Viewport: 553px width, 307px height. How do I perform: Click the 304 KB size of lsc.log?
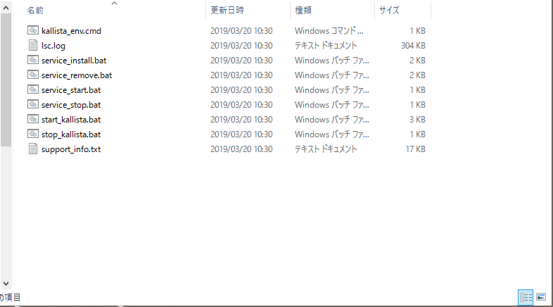[413, 46]
